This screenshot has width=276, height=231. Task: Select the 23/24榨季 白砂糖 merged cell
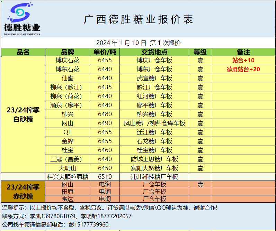pyautogui.click(x=23, y=114)
